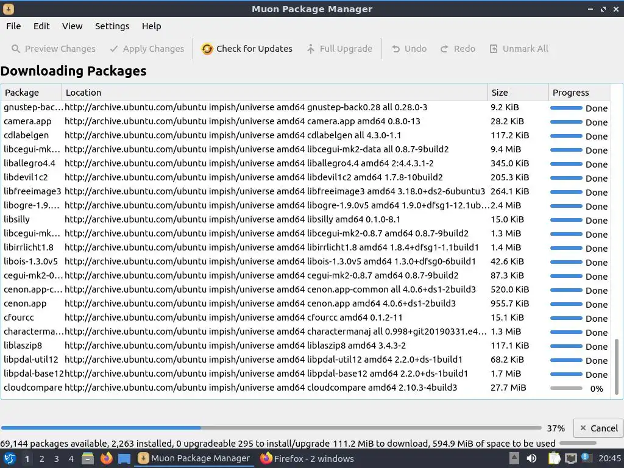
Task: Switch to virtual desktop 4
Action: [71, 459]
